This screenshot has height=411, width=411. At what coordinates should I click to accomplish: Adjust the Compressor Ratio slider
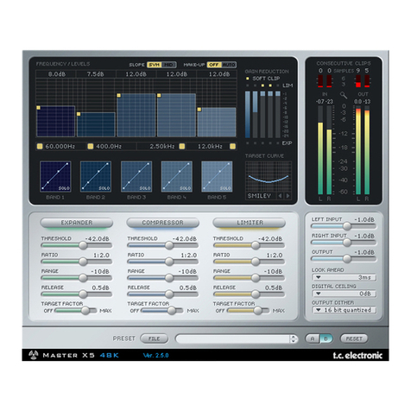pyautogui.click(x=169, y=262)
